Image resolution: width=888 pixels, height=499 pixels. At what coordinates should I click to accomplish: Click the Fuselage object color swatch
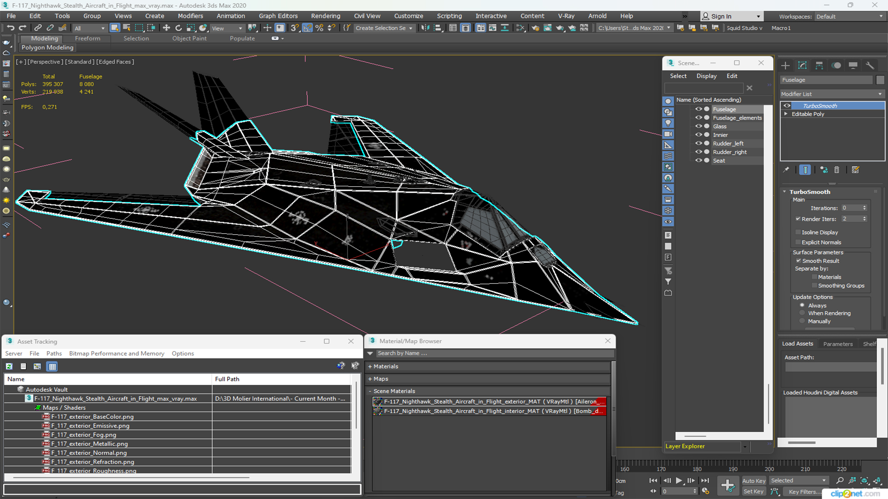click(x=880, y=80)
